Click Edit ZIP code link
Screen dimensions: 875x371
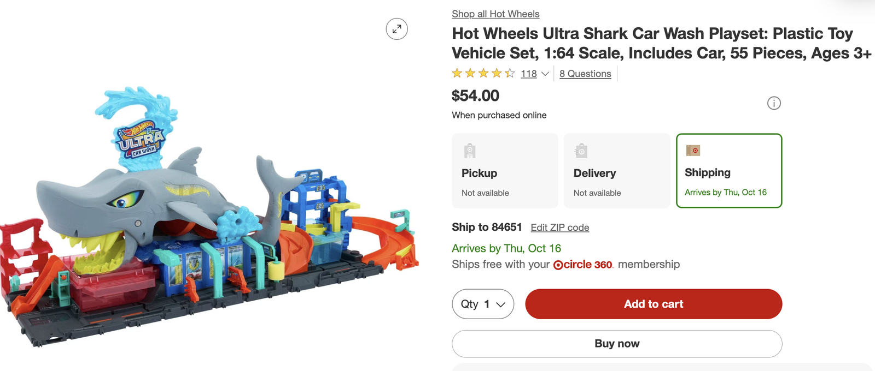(559, 228)
